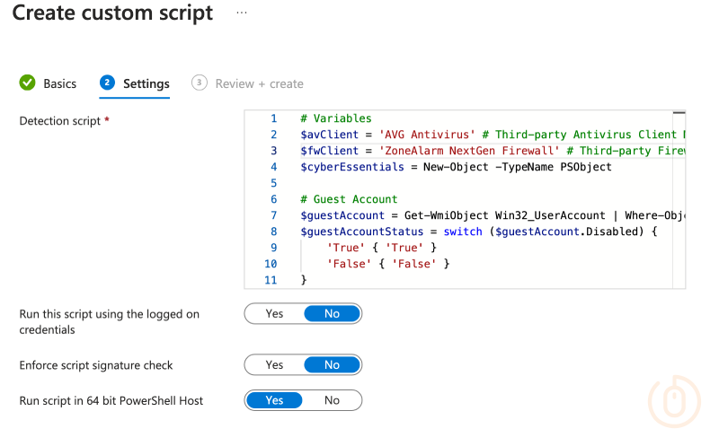Select the Settings step label

point(146,83)
